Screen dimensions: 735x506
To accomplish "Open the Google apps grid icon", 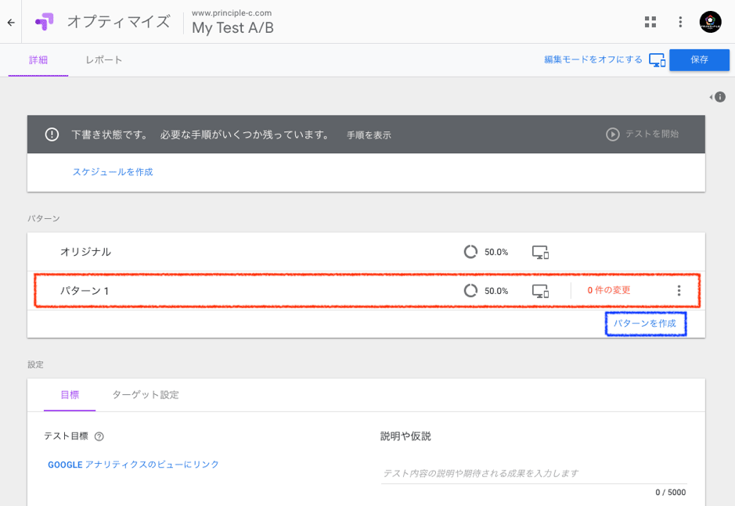I will click(x=650, y=22).
